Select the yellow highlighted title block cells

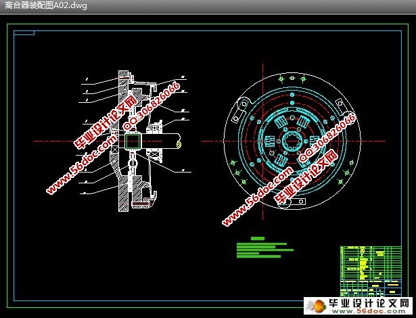pyautogui.click(x=363, y=260)
